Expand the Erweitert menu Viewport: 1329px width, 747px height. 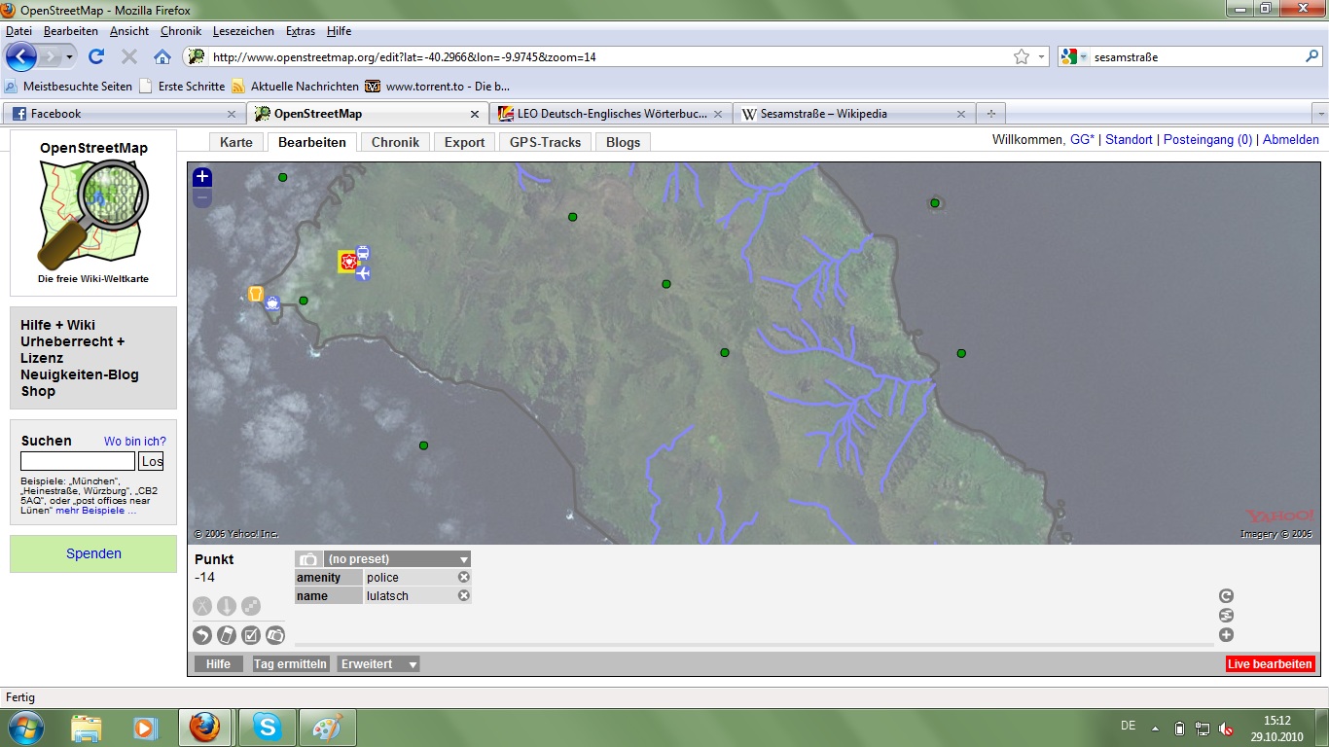pos(378,664)
